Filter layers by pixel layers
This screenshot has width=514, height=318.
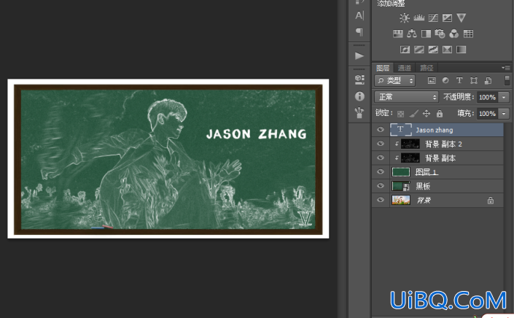[432, 81]
